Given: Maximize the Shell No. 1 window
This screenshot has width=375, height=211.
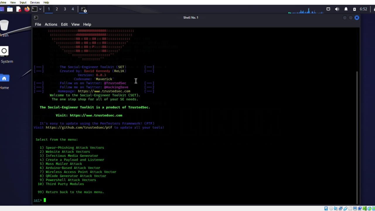Looking at the screenshot, I should (x=351, y=18).
